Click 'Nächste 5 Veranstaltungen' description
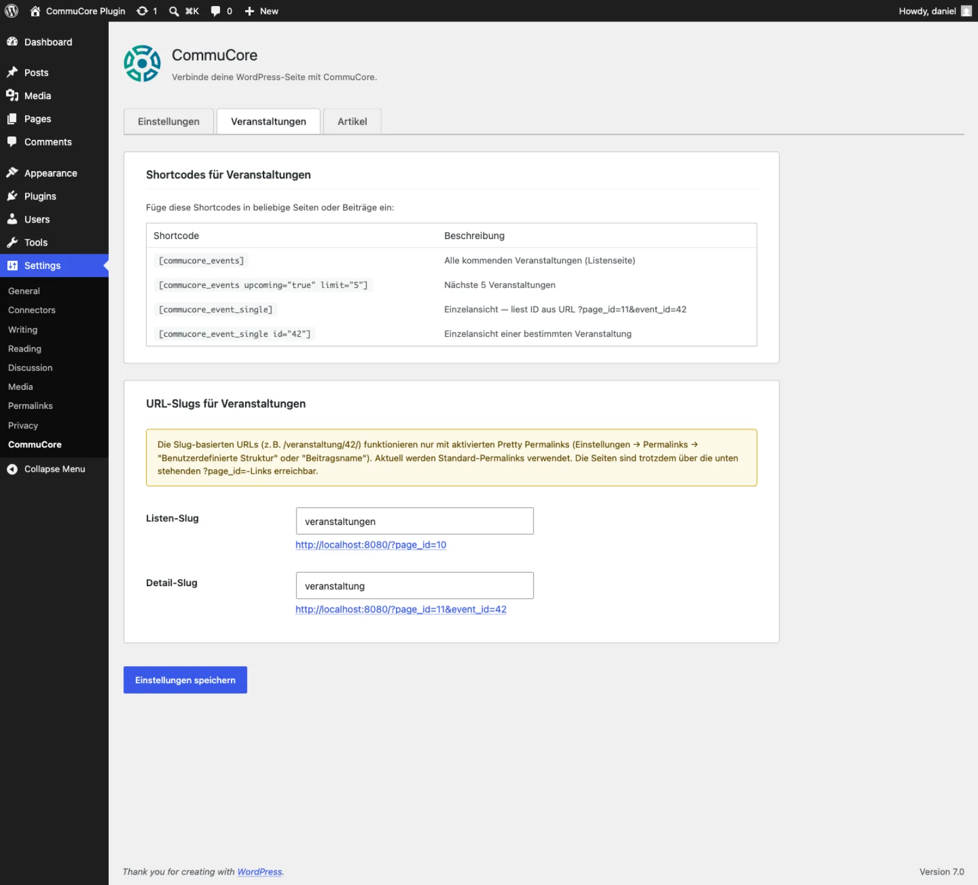Screen dimensions: 978x885 click(500, 285)
